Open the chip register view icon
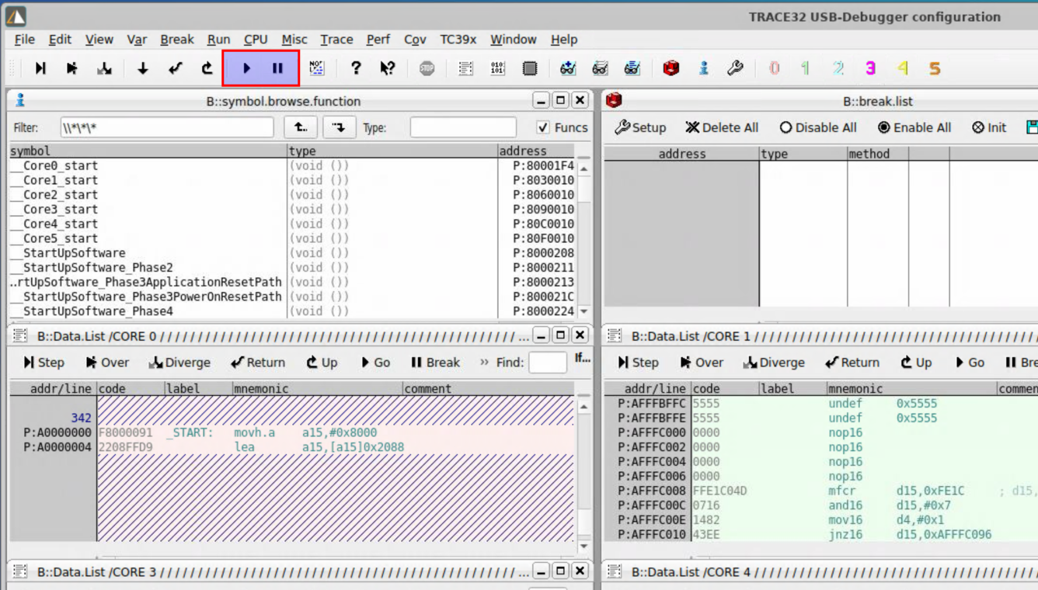The height and width of the screenshot is (590, 1038). (x=530, y=68)
